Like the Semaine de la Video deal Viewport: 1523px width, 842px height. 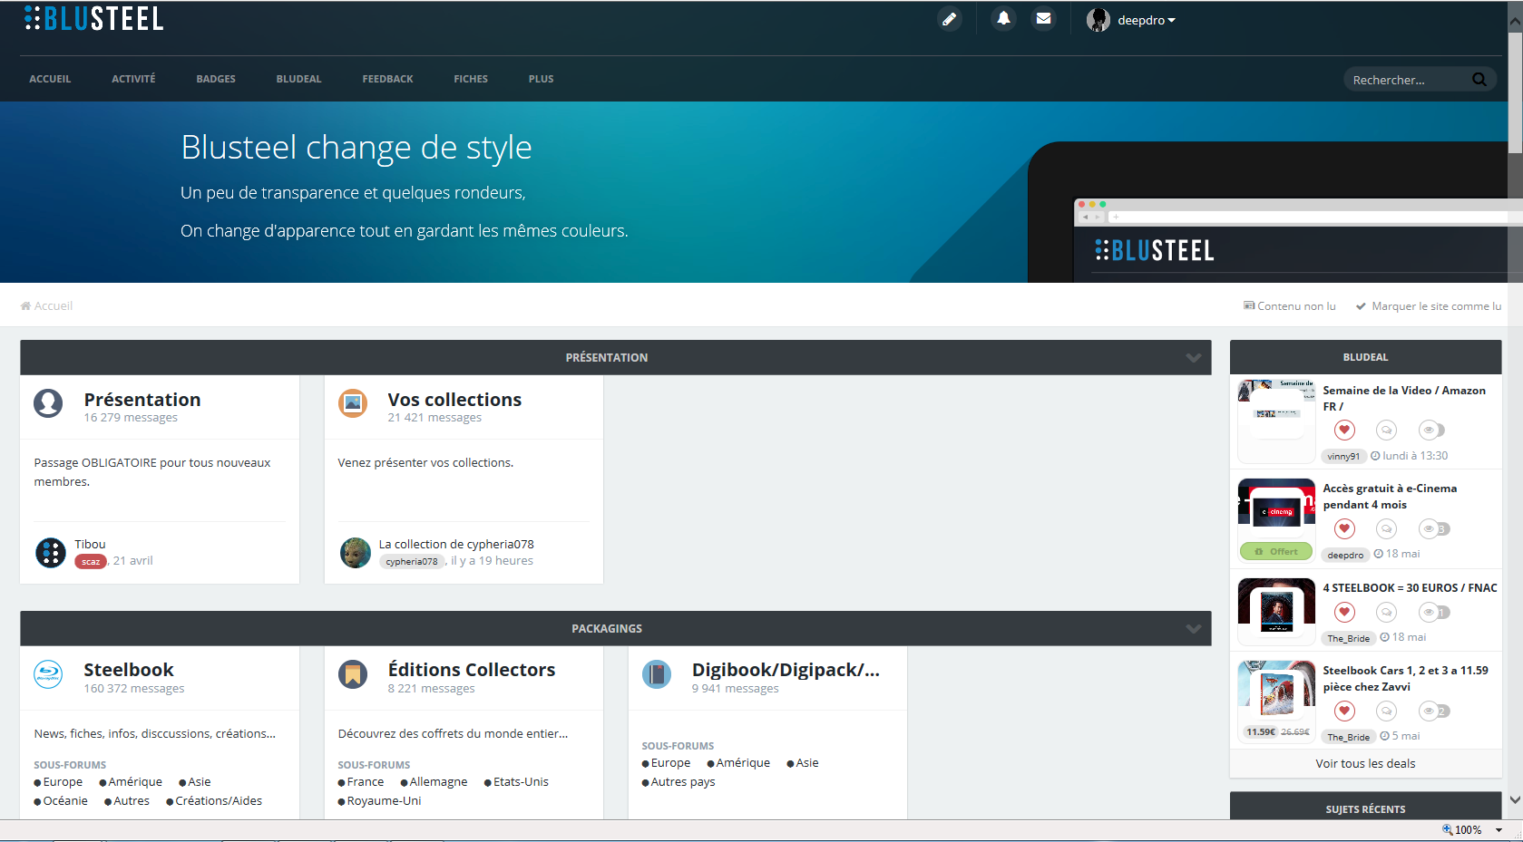1344,431
